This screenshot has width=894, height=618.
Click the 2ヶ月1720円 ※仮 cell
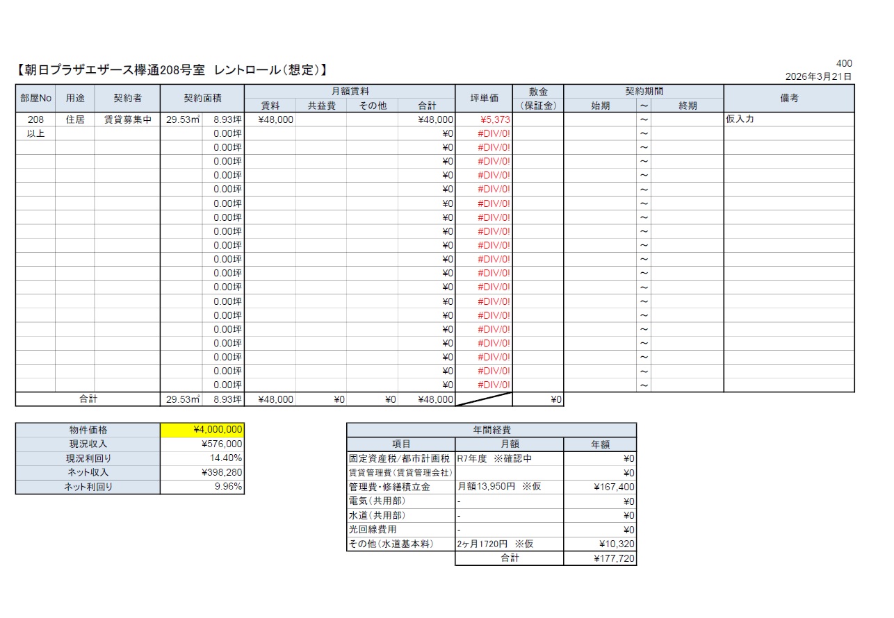(x=509, y=544)
